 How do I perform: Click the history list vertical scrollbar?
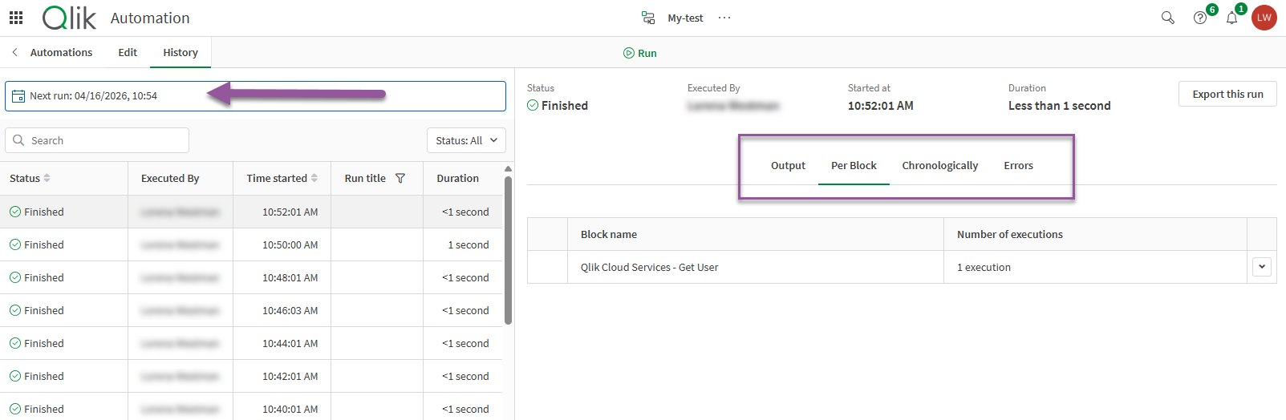click(508, 250)
